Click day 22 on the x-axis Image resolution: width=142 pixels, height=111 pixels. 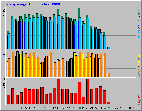(96, 108)
